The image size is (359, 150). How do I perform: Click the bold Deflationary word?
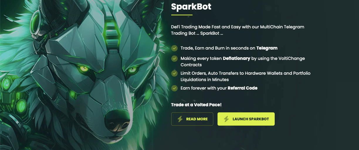pyautogui.click(x=236, y=58)
